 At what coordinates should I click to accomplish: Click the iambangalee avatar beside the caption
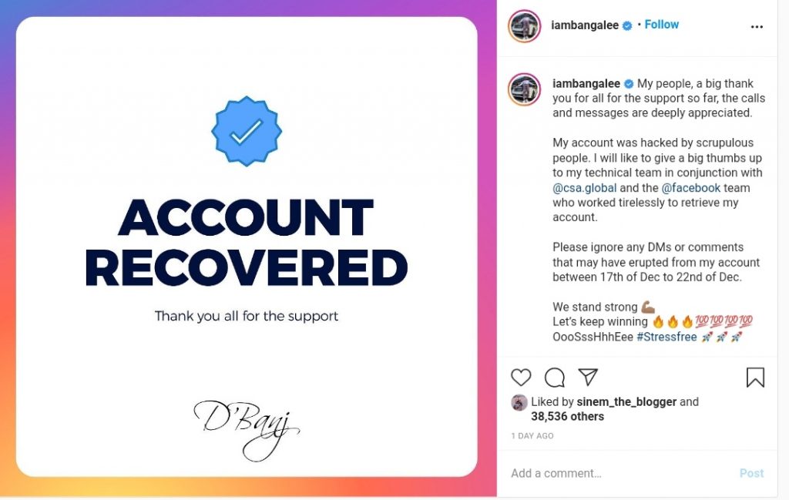tap(524, 90)
